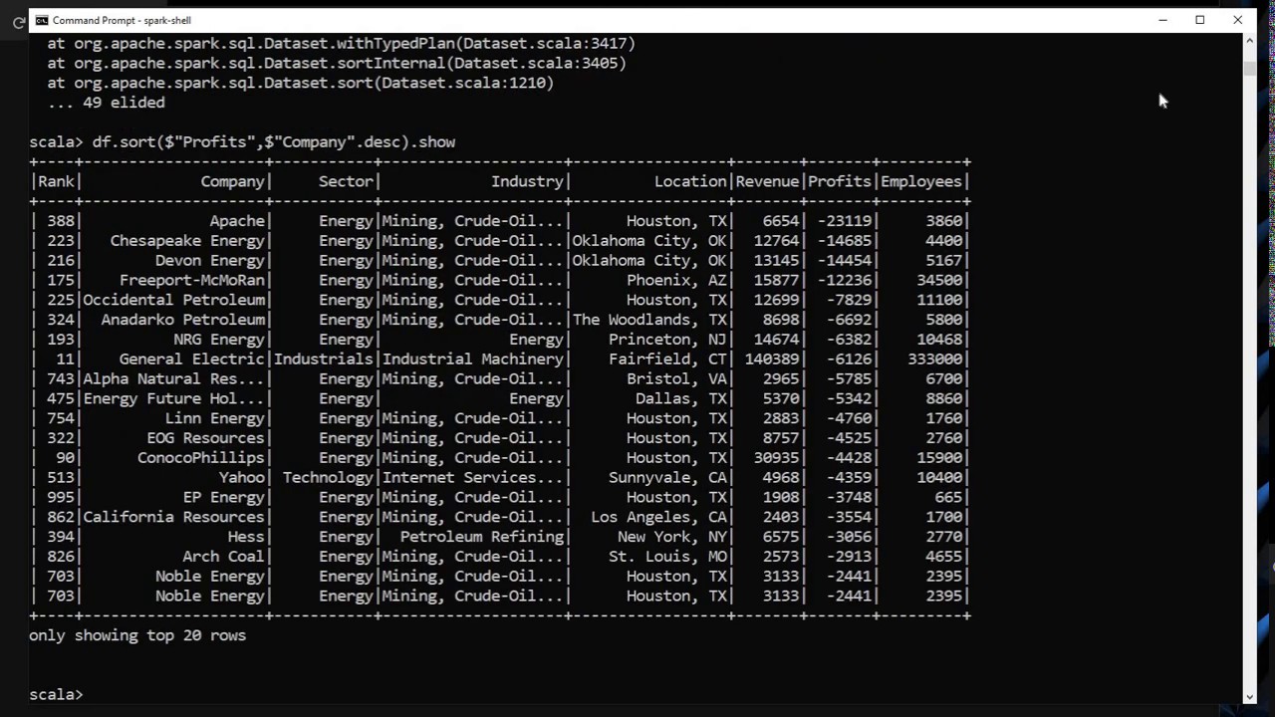Click the 'NRG Energy' company cell
The height and width of the screenshot is (717, 1275).
pyautogui.click(x=219, y=340)
